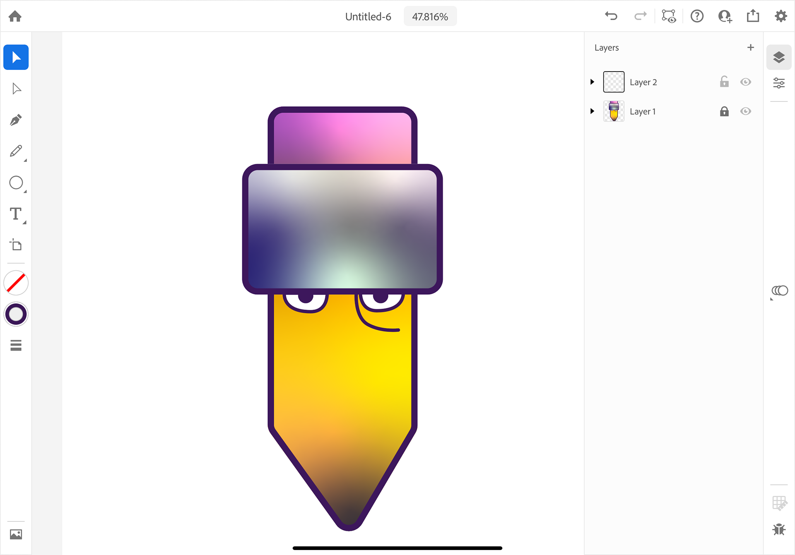Click the Redo arrow
The height and width of the screenshot is (555, 795).
point(640,16)
